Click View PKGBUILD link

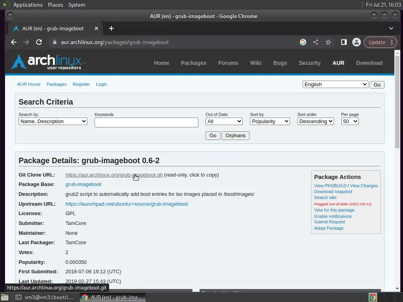pyautogui.click(x=330, y=186)
